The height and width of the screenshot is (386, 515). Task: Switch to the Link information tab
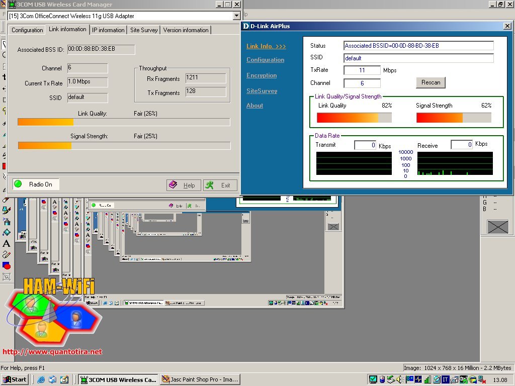[x=67, y=29]
